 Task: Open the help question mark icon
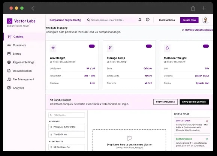click(x=148, y=20)
